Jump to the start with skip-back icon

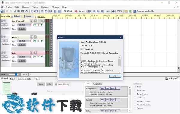(x=90, y=11)
